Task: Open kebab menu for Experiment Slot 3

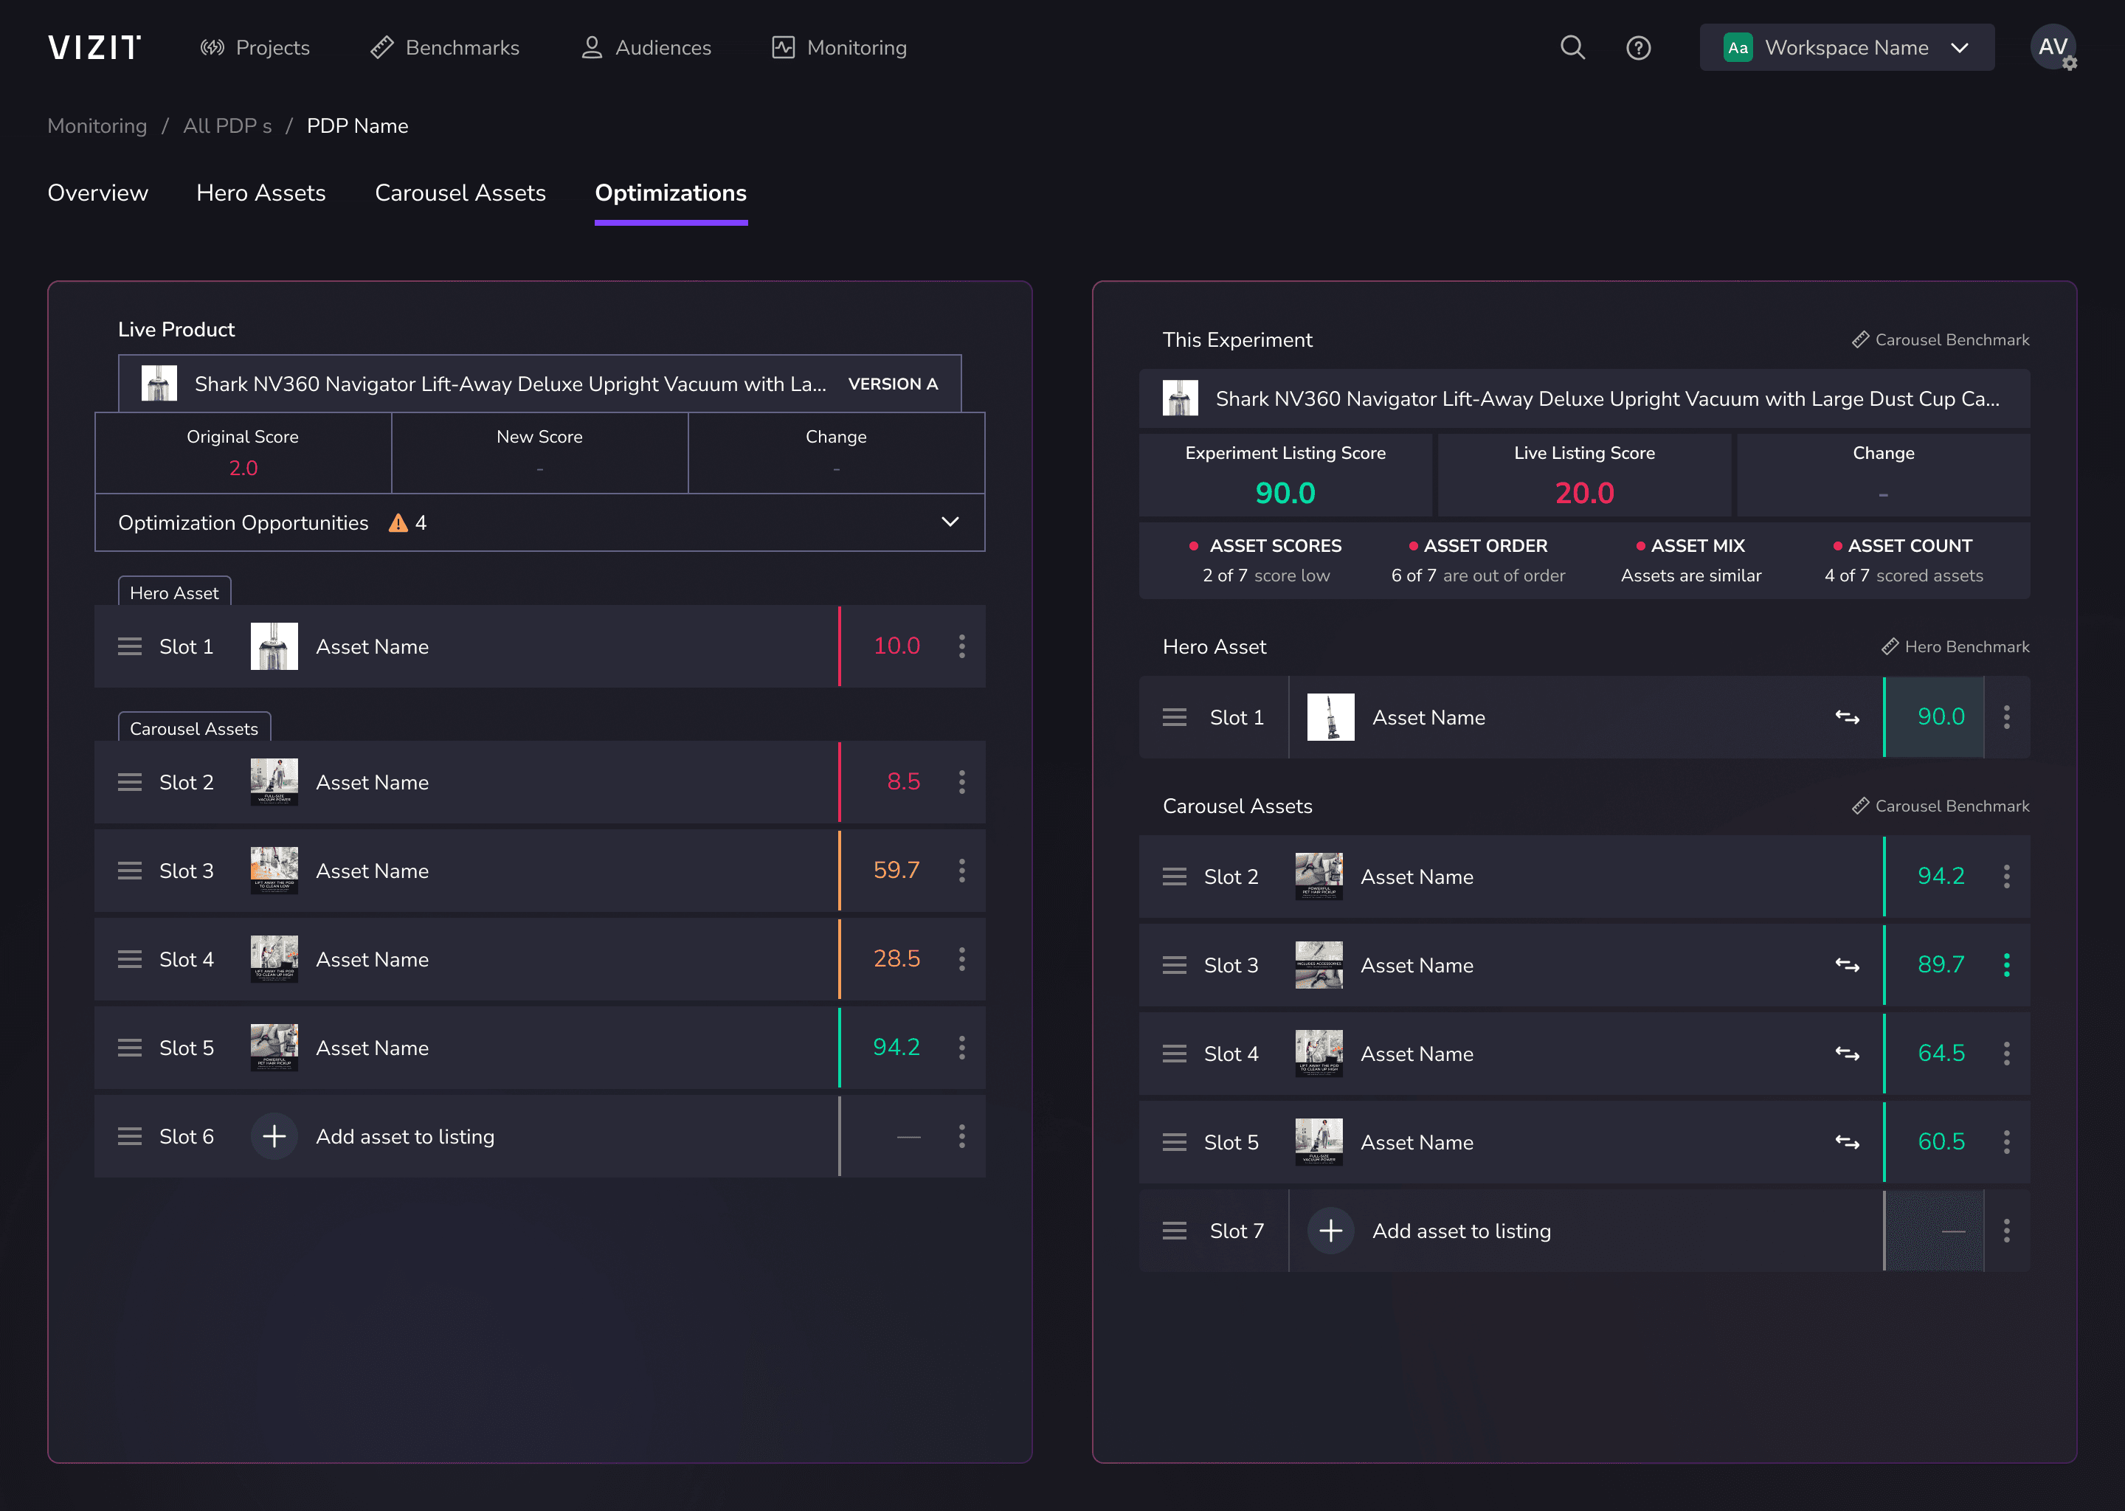Action: [2007, 965]
